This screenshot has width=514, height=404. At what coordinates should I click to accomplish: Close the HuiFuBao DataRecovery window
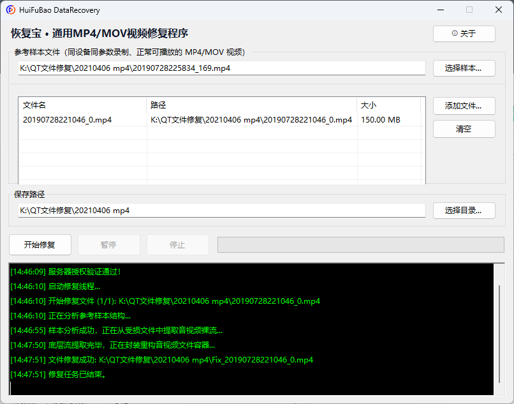[499, 10]
